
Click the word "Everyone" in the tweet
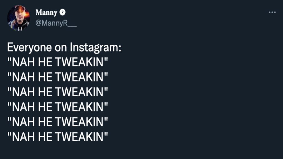29,48
